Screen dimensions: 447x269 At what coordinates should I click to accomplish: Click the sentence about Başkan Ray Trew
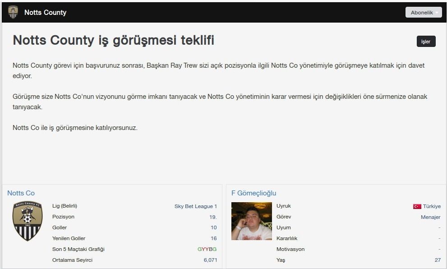(x=219, y=70)
